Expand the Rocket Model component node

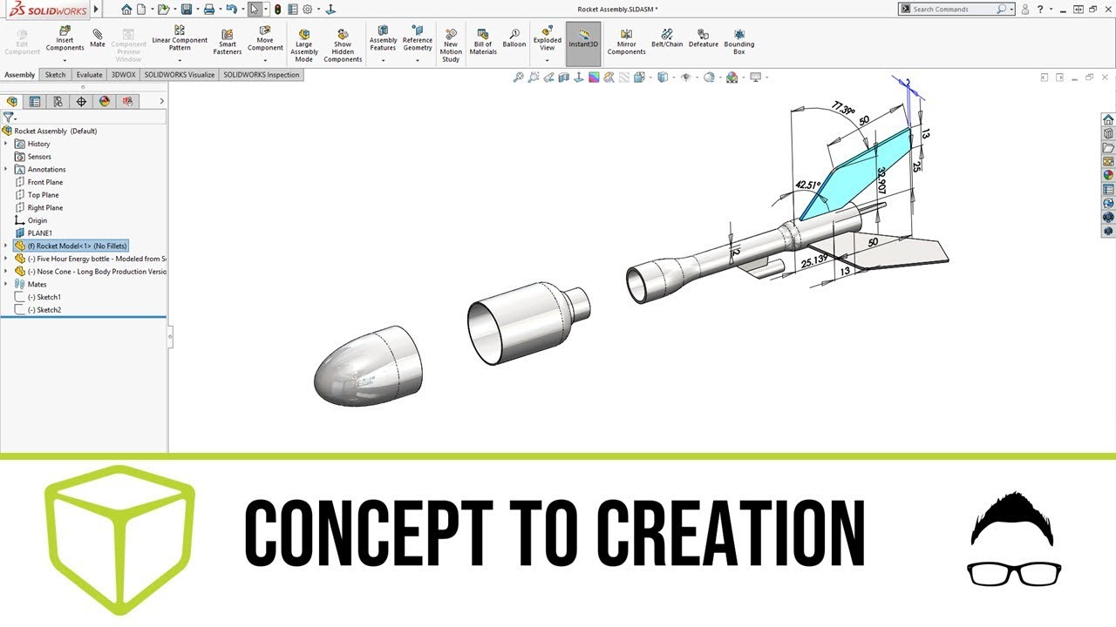click(6, 246)
